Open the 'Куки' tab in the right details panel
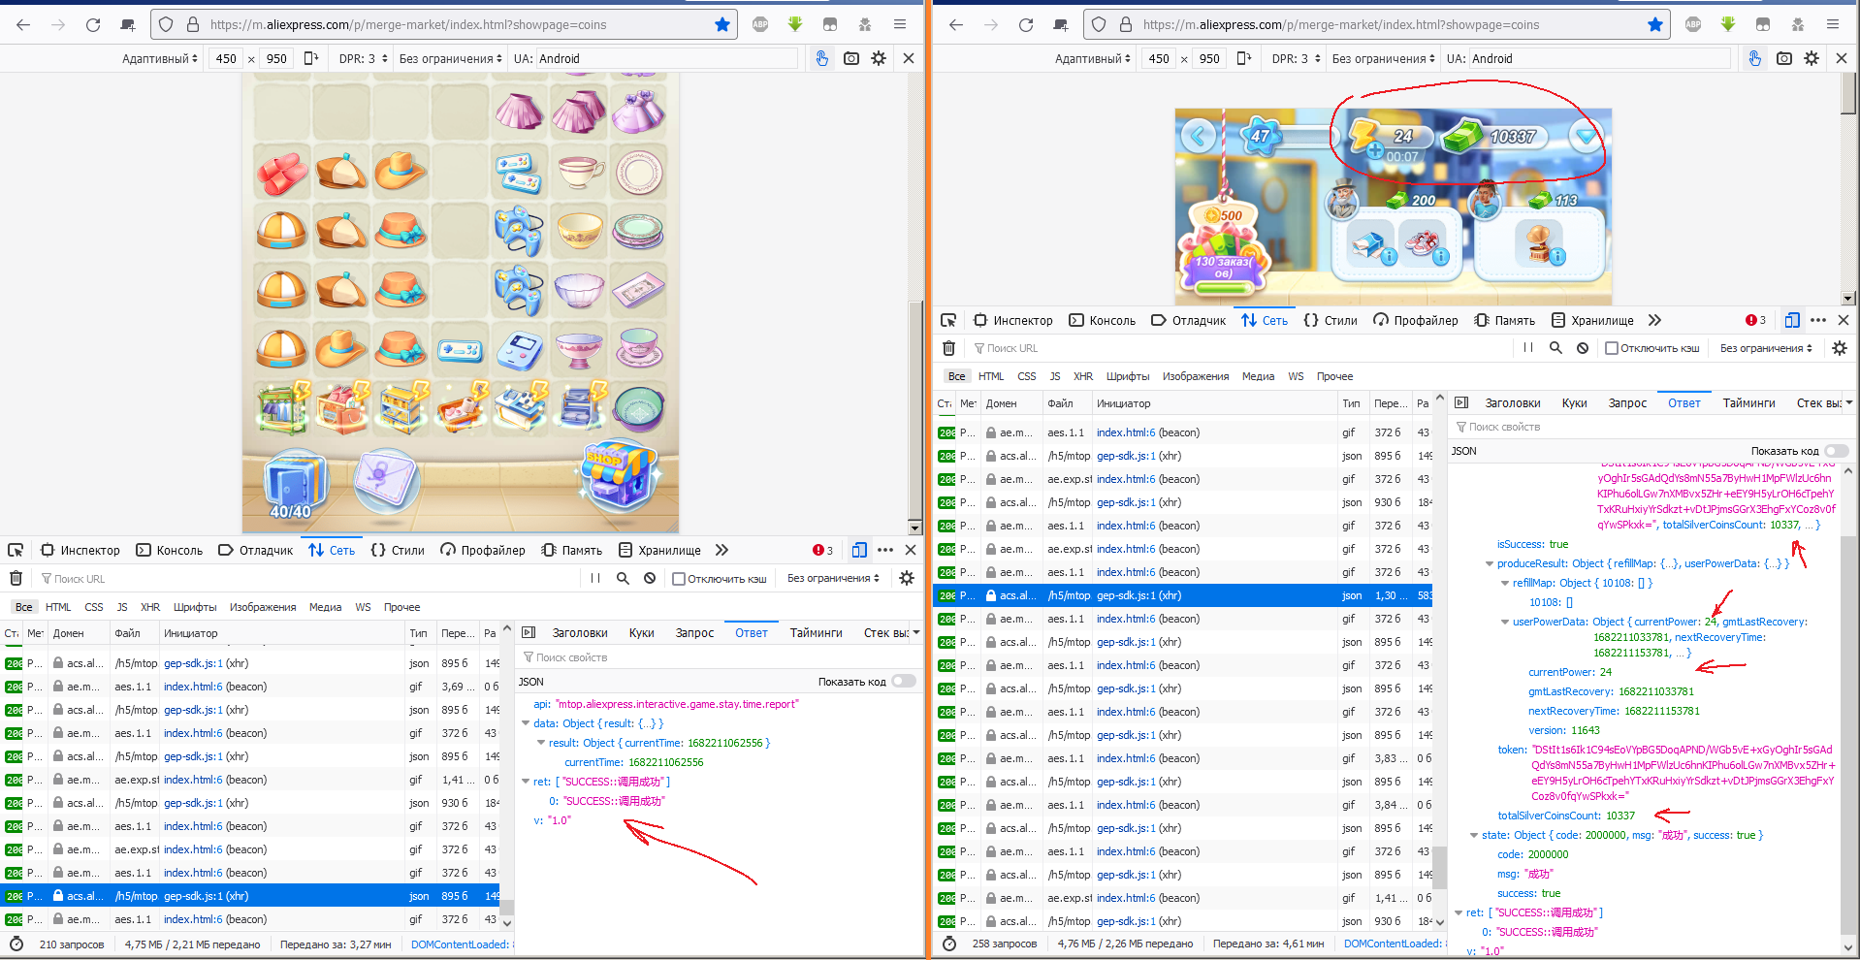 coord(1574,402)
